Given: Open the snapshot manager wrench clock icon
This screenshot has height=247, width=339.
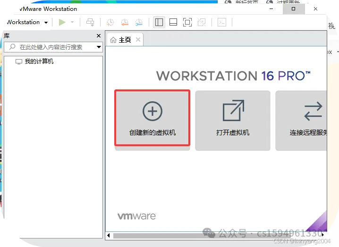Looking at the screenshot, I should coord(139,22).
